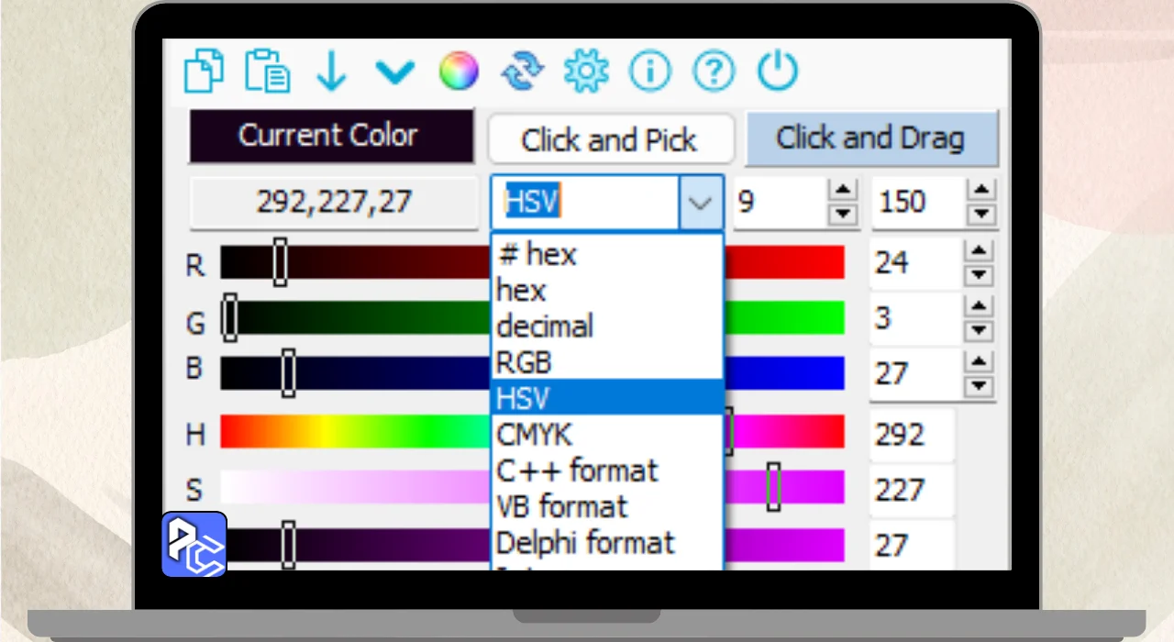Image resolution: width=1174 pixels, height=642 pixels.
Task: Click the S saturation slider thumb
Action: [x=773, y=487]
